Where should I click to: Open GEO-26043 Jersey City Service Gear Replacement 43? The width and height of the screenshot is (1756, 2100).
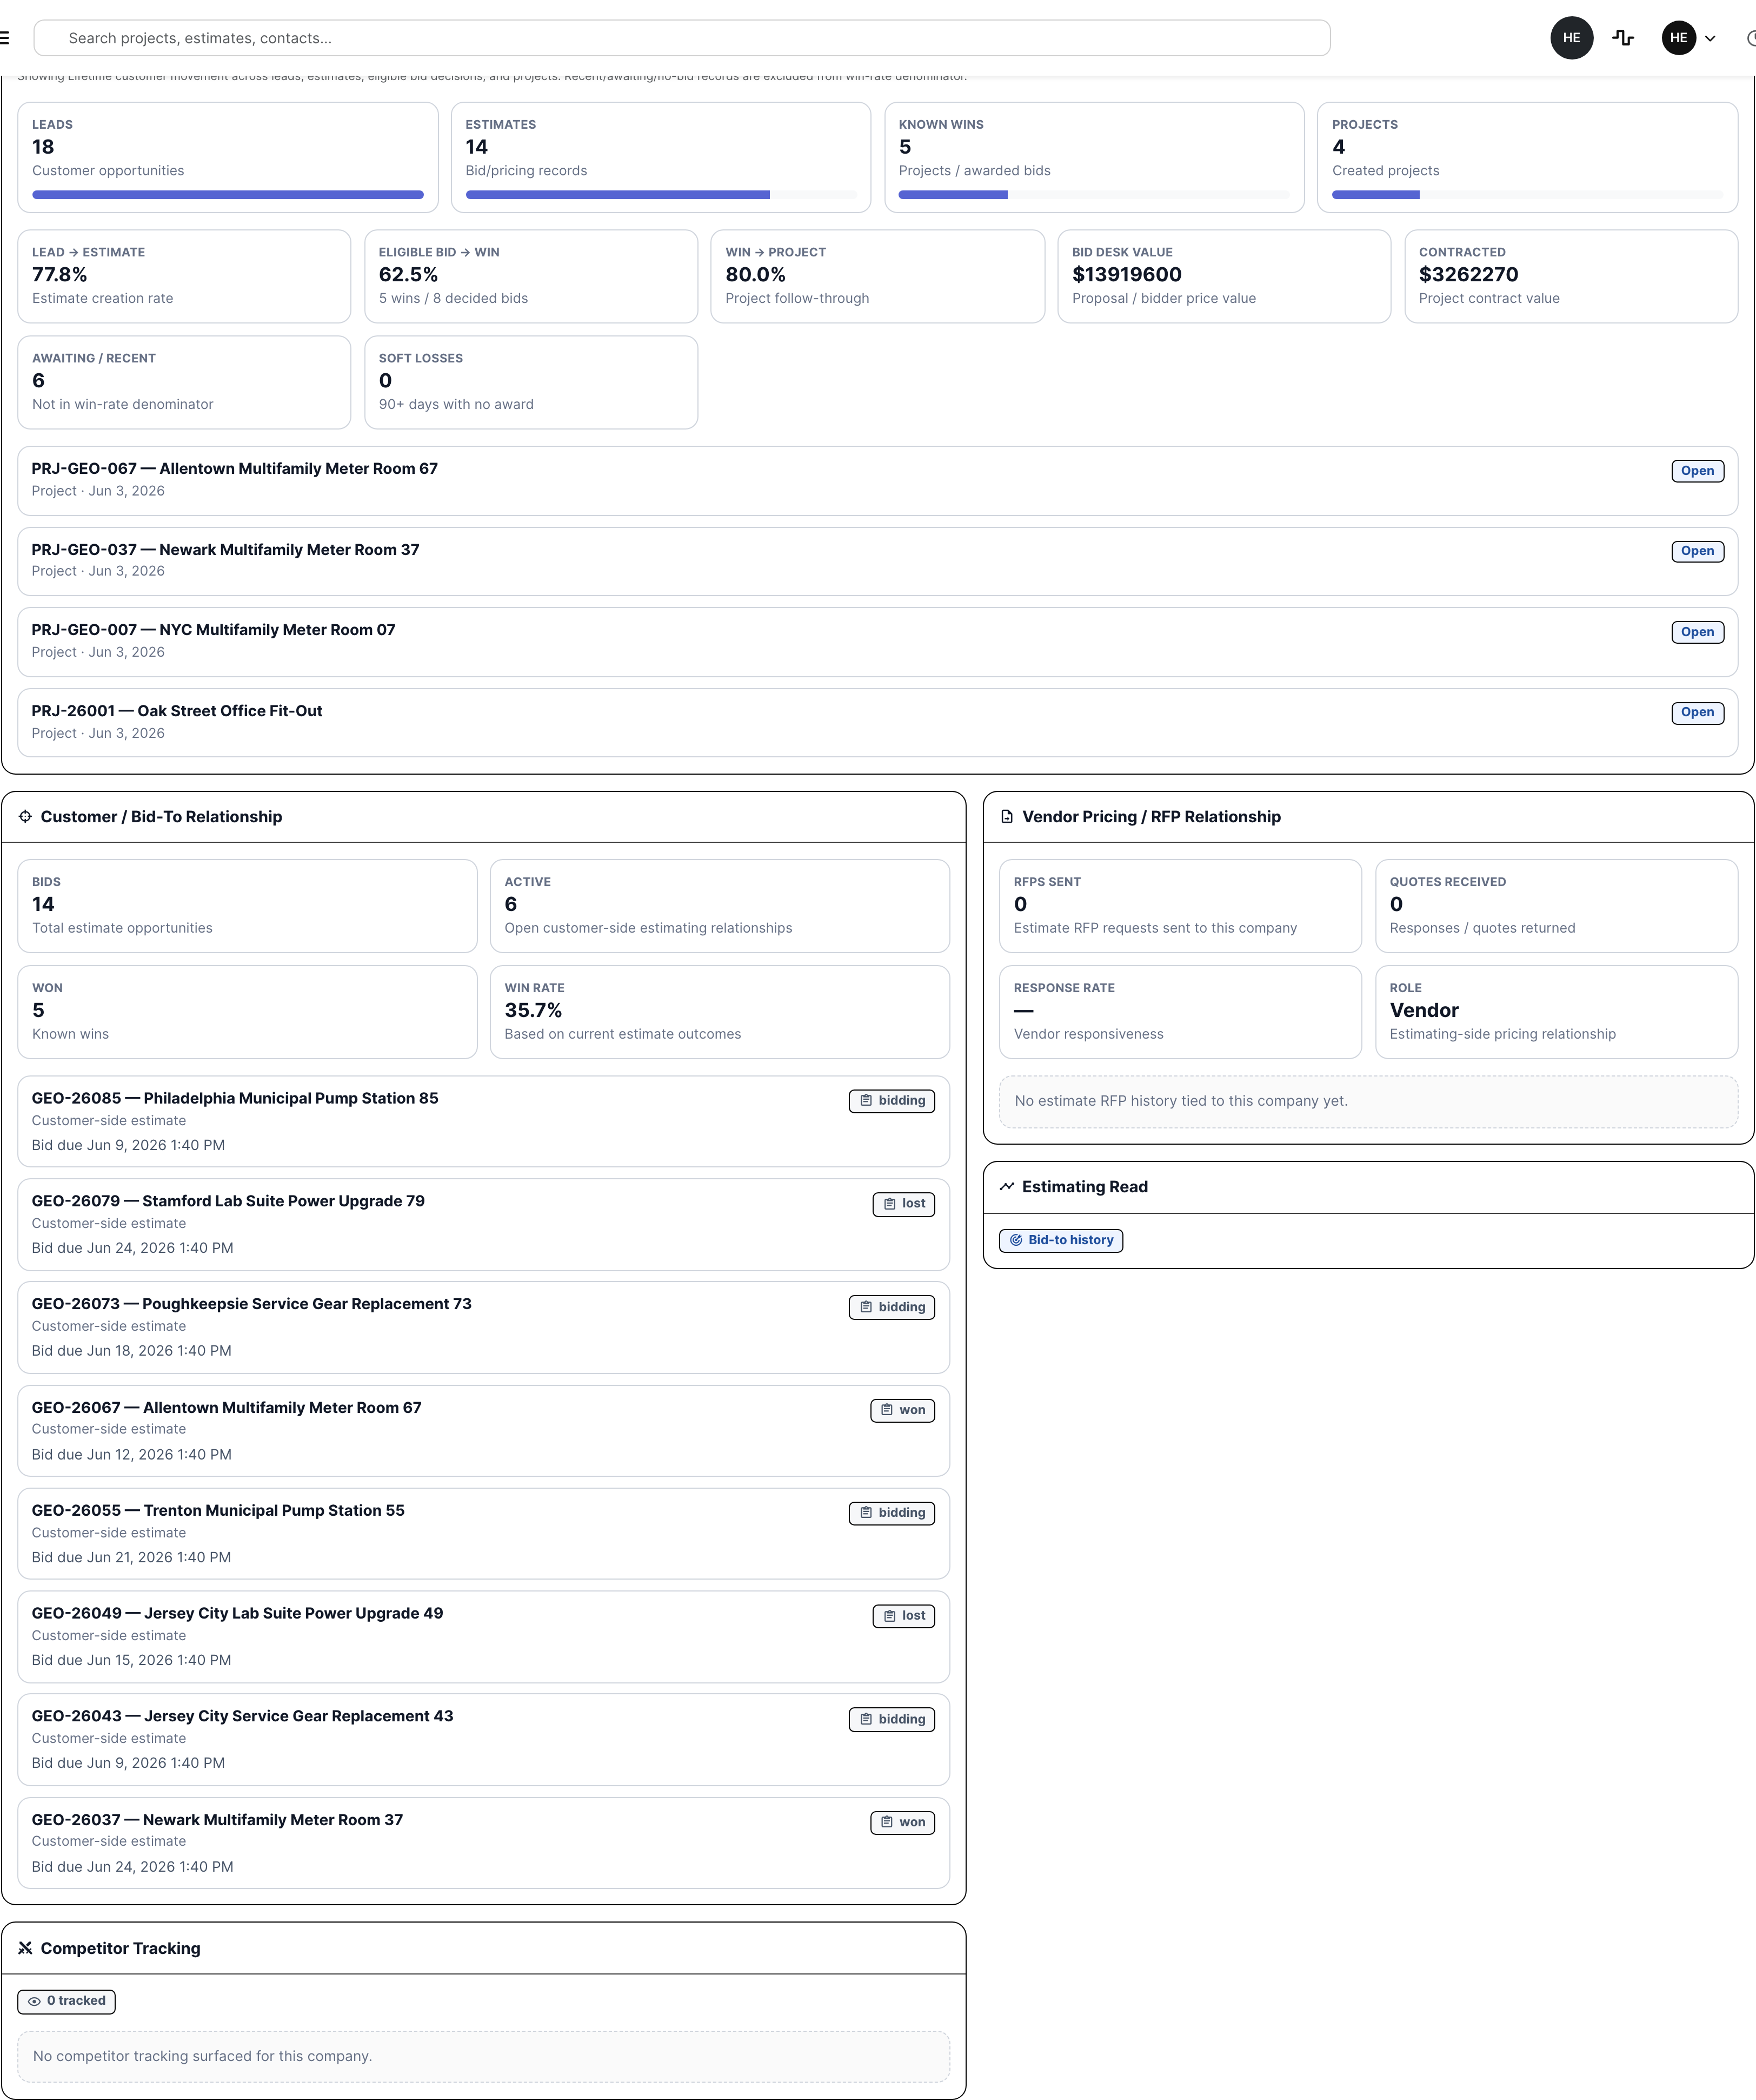(x=484, y=1739)
